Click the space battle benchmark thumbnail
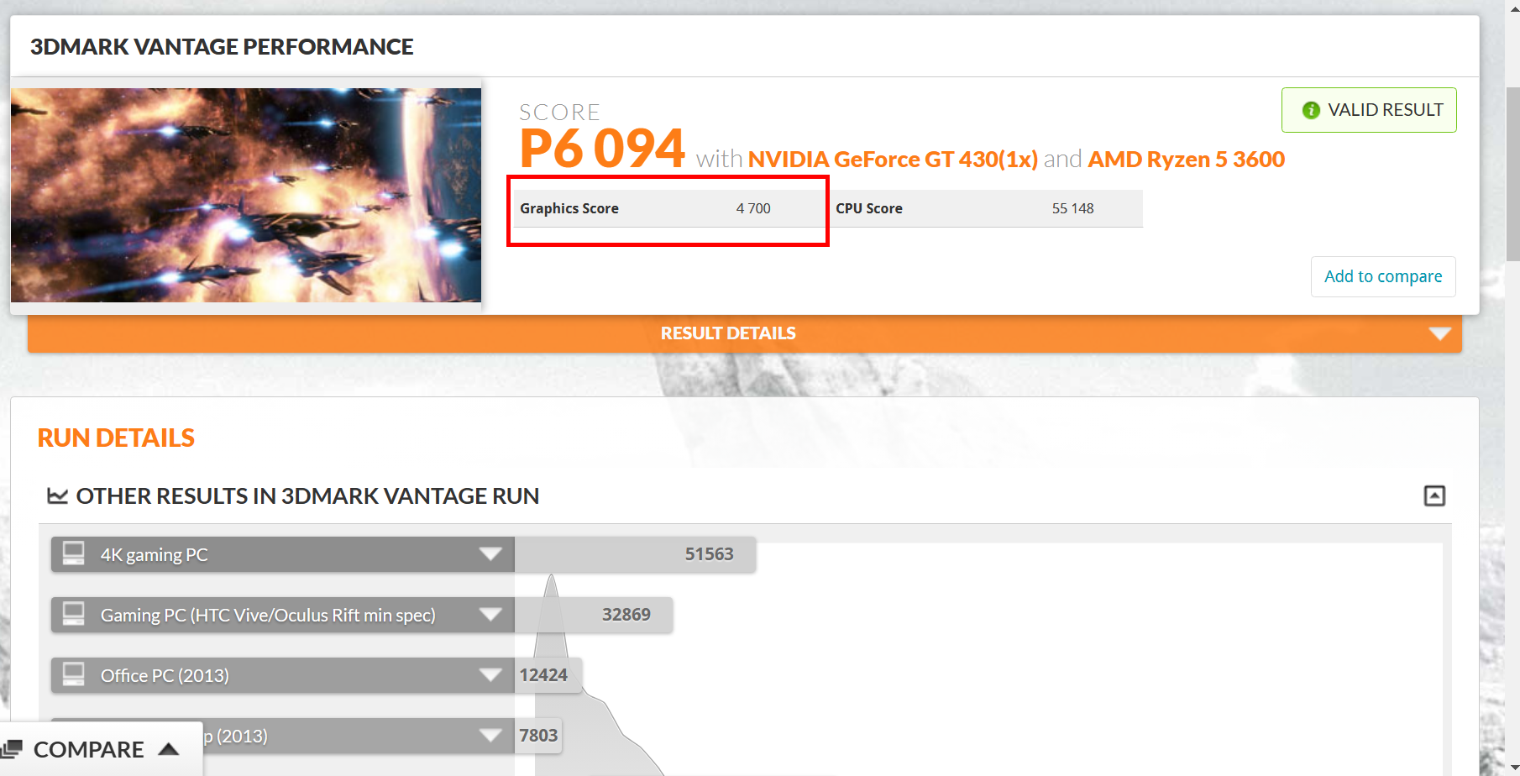Image resolution: width=1520 pixels, height=776 pixels. (246, 195)
